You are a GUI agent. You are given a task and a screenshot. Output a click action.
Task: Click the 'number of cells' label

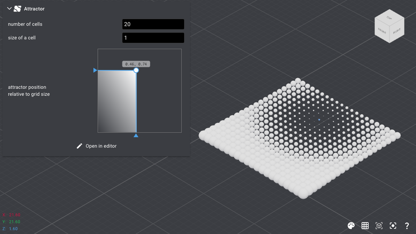coord(25,24)
